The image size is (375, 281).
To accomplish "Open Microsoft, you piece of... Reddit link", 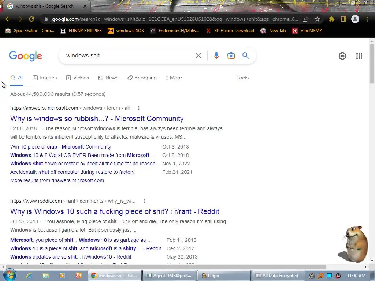I will (x=81, y=240).
